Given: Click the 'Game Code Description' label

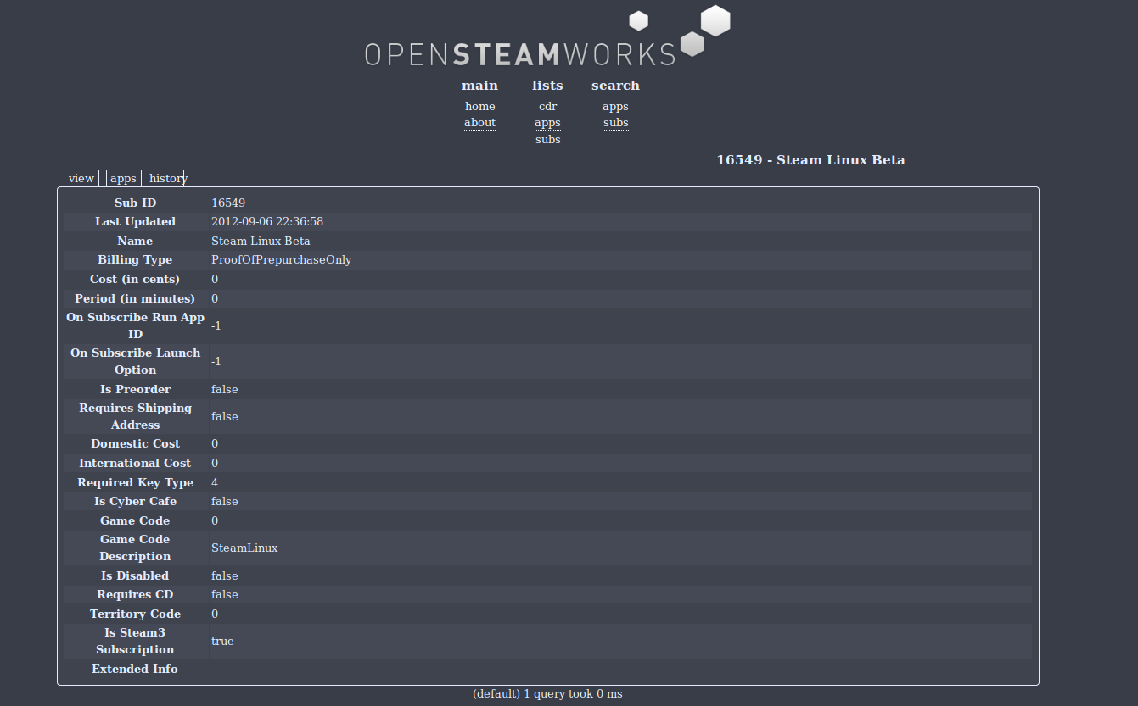Looking at the screenshot, I should 136,548.
